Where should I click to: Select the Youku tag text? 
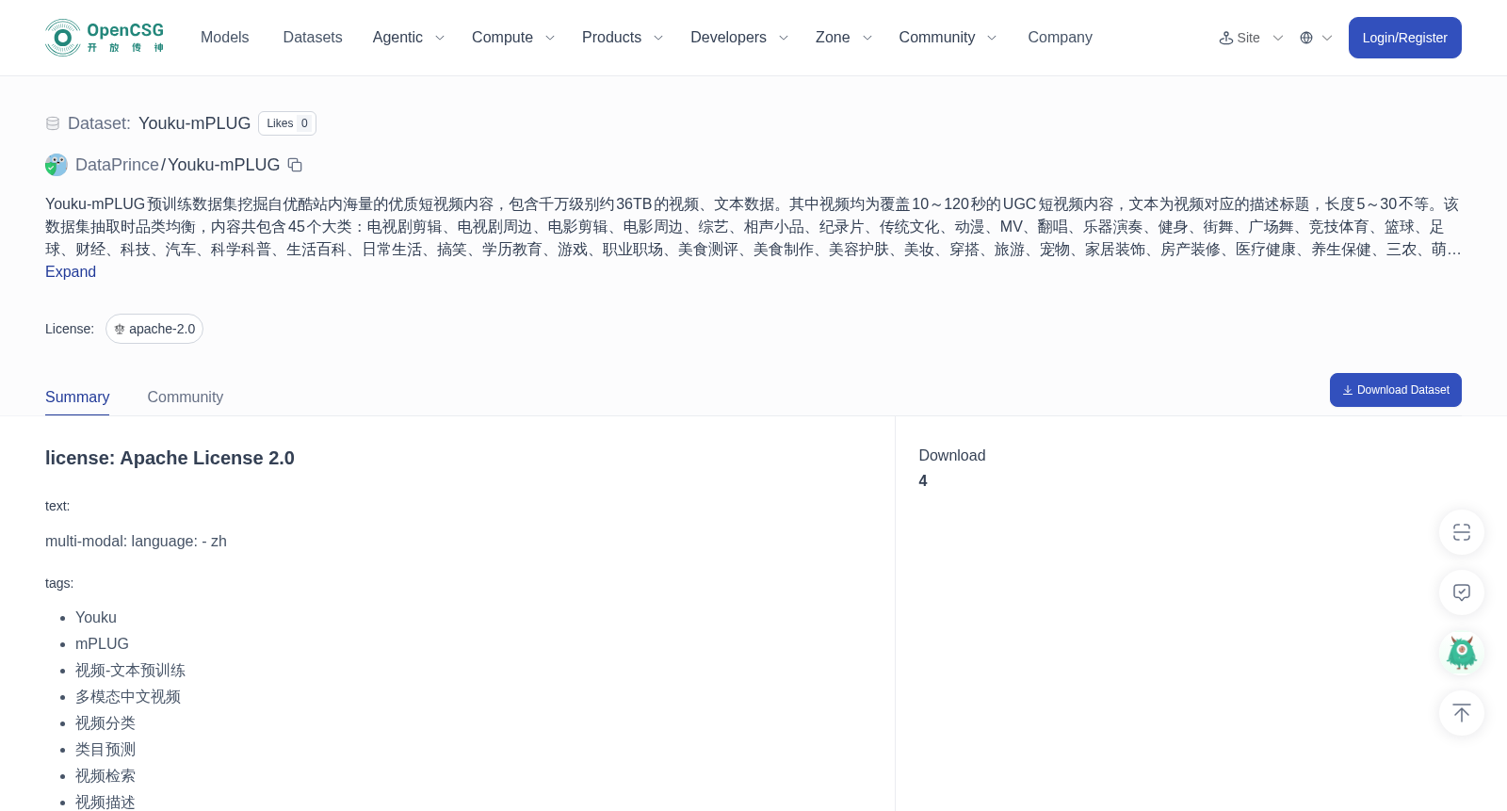(x=96, y=618)
